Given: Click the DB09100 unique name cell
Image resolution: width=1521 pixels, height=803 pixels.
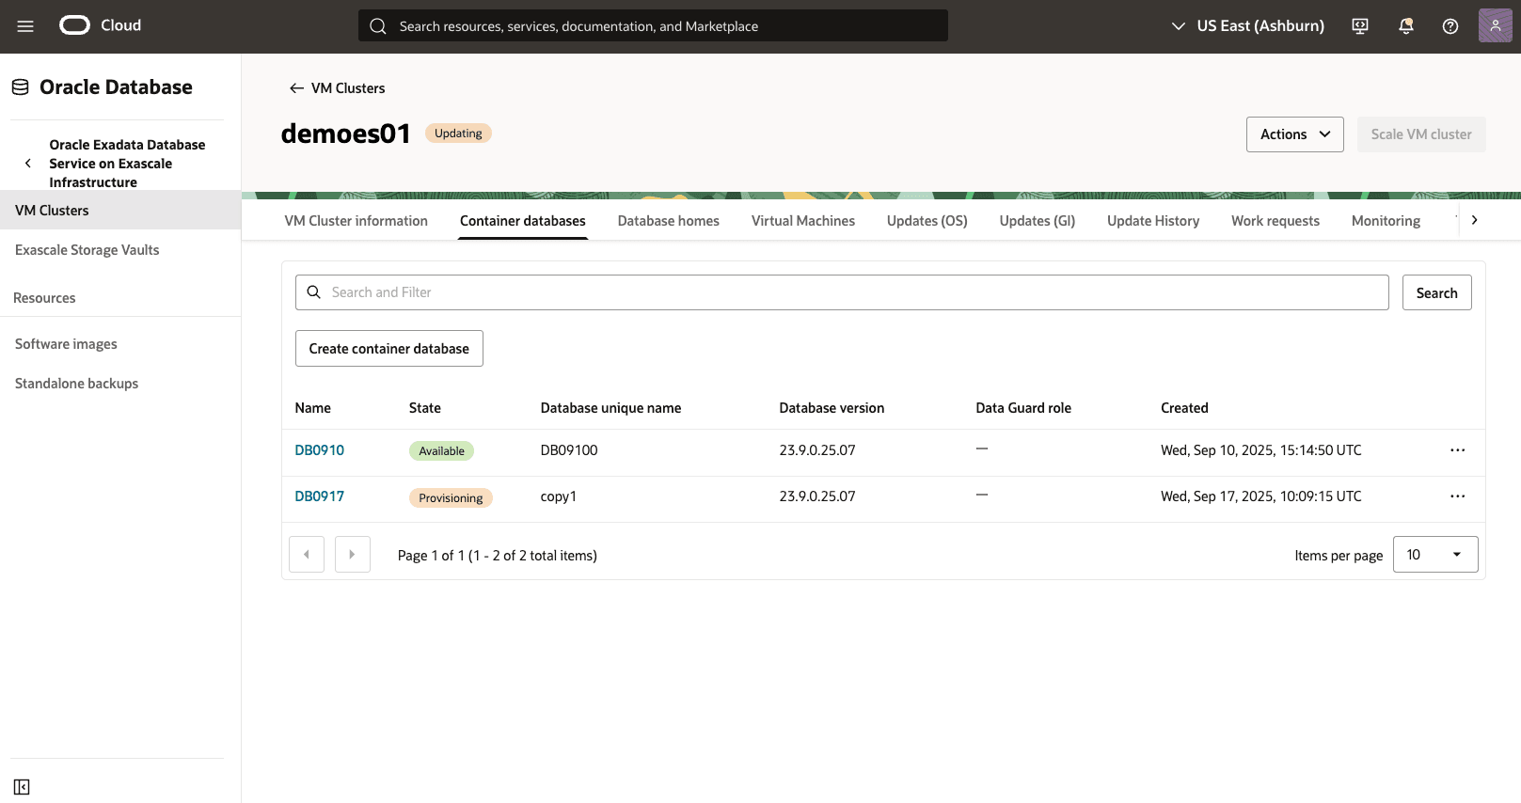Looking at the screenshot, I should 569,450.
